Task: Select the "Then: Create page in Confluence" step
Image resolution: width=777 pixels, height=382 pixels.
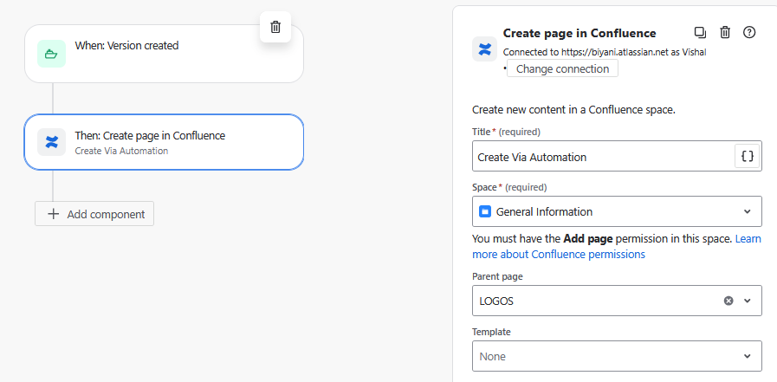Action: pos(165,142)
